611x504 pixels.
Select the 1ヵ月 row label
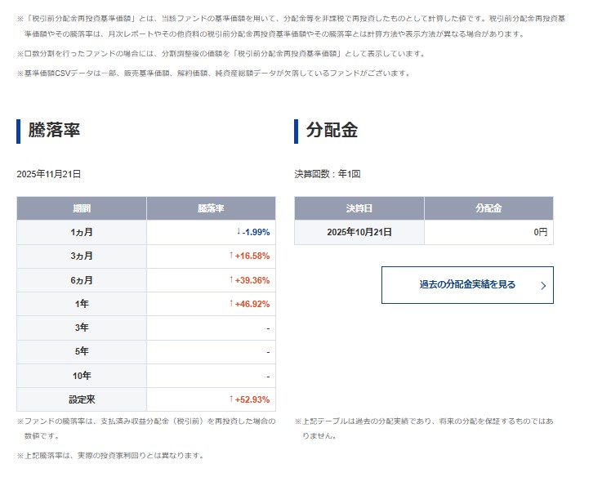82,232
